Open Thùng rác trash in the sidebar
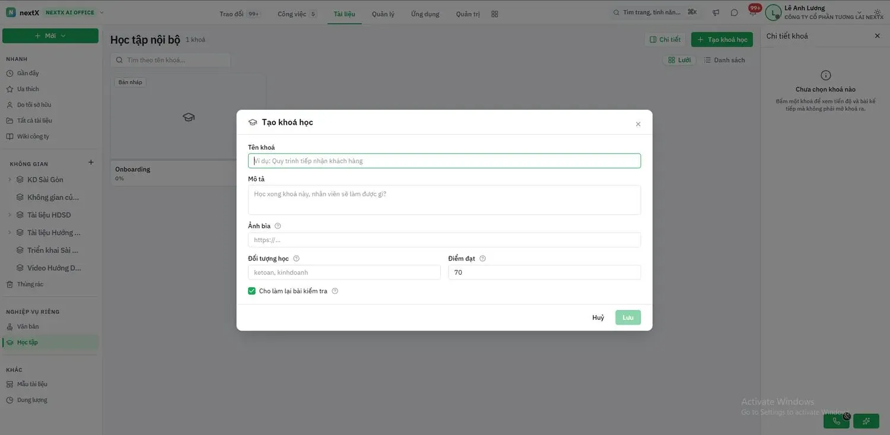The height and width of the screenshot is (435, 890). click(x=30, y=284)
